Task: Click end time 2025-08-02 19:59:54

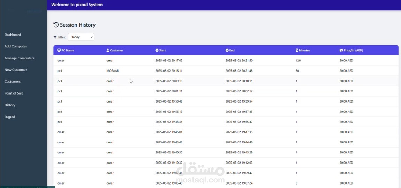Action: coord(239,101)
